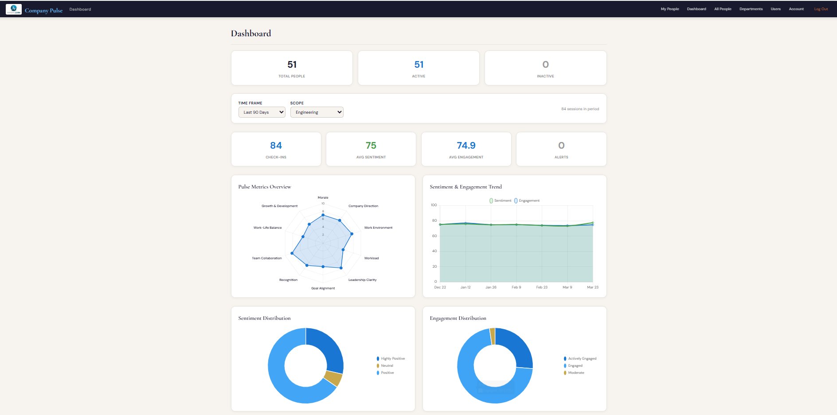Screen dimensions: 837x415
Task: Click the Log Out link
Action: point(821,8)
